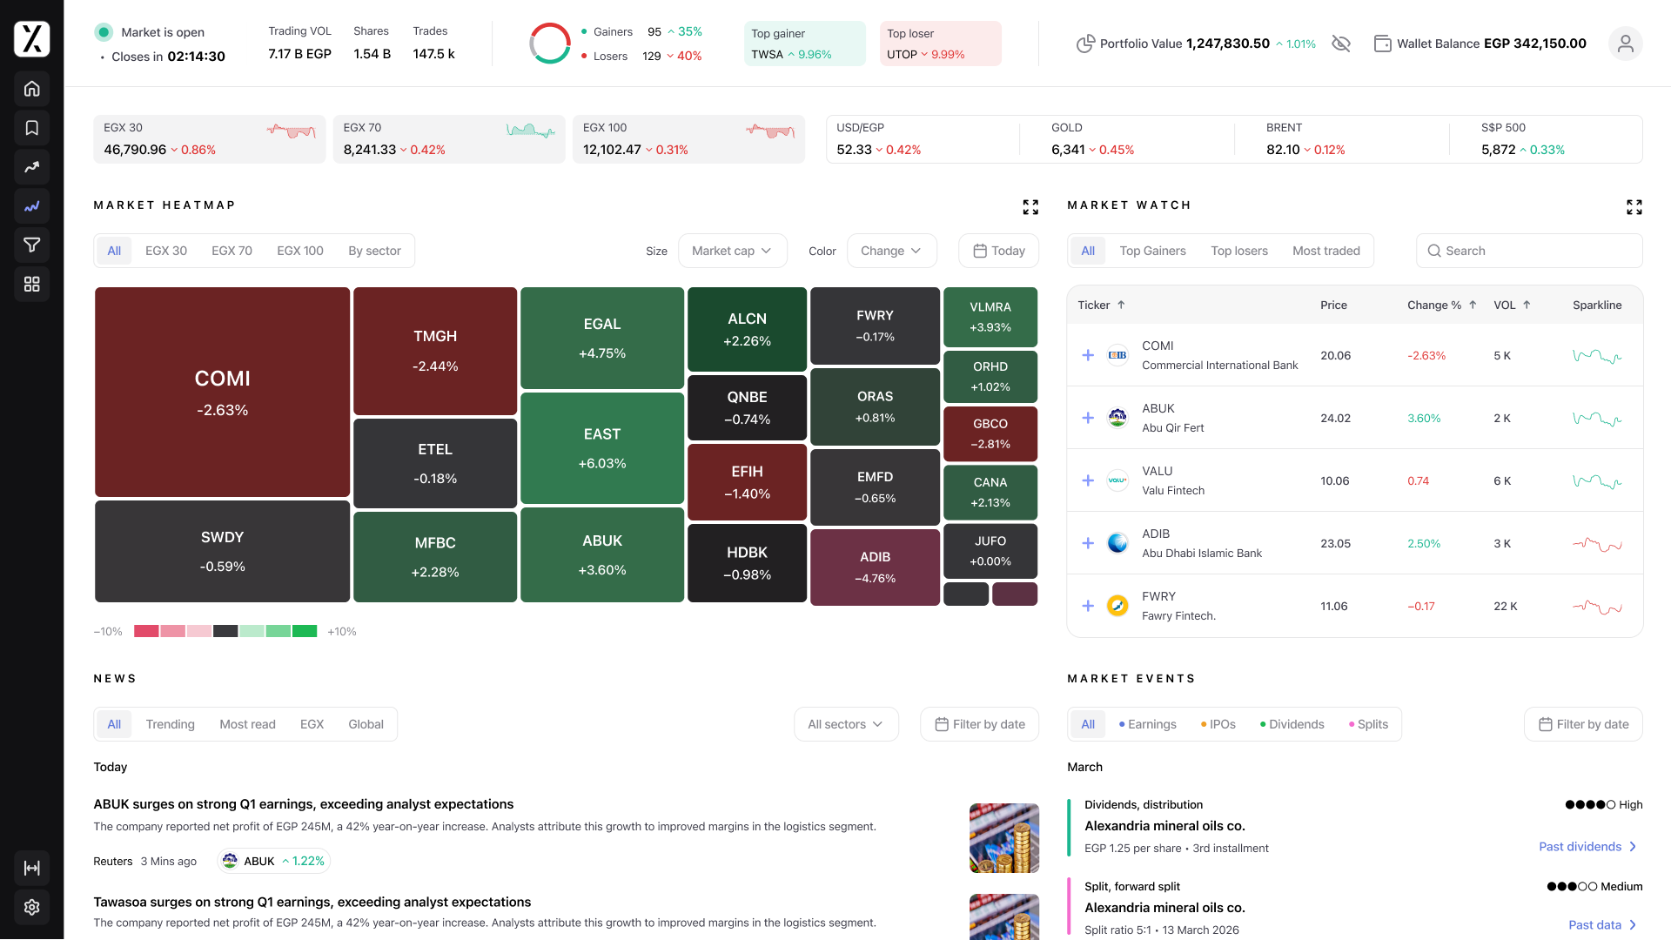This screenshot has height=940, width=1671.
Task: Click the EAST heatmap tile
Action: pos(602,447)
